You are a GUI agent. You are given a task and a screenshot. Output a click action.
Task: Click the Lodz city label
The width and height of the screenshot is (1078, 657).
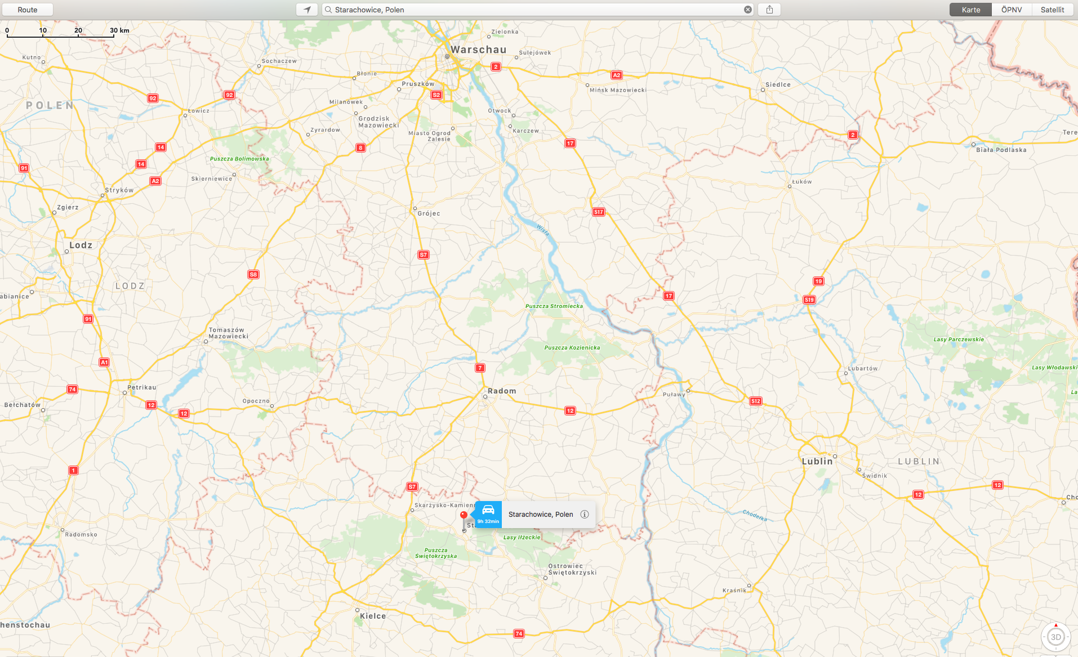pyautogui.click(x=81, y=245)
